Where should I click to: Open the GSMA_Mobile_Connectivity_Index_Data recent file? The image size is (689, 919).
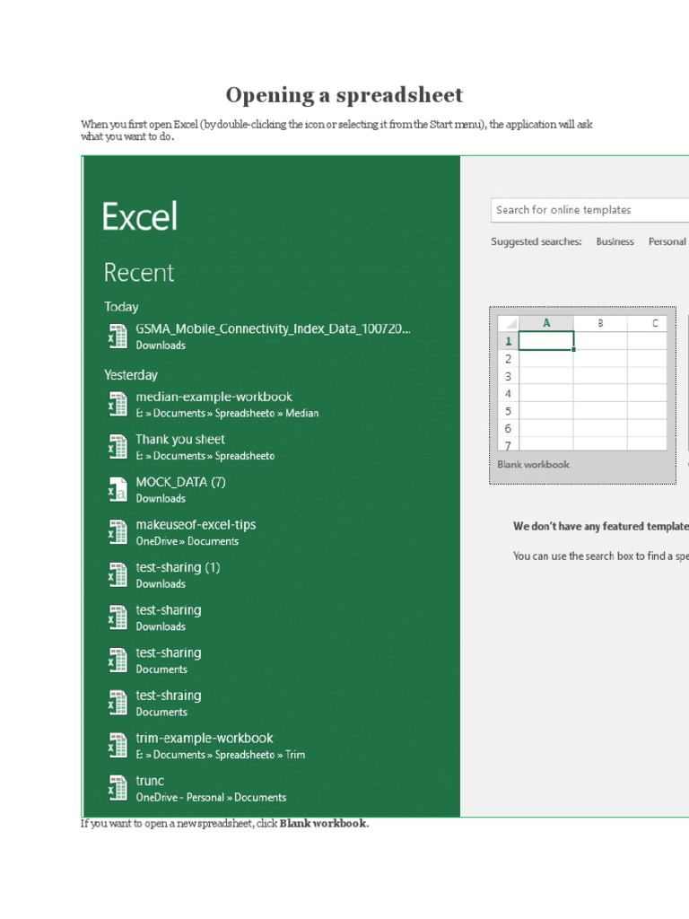259,337
